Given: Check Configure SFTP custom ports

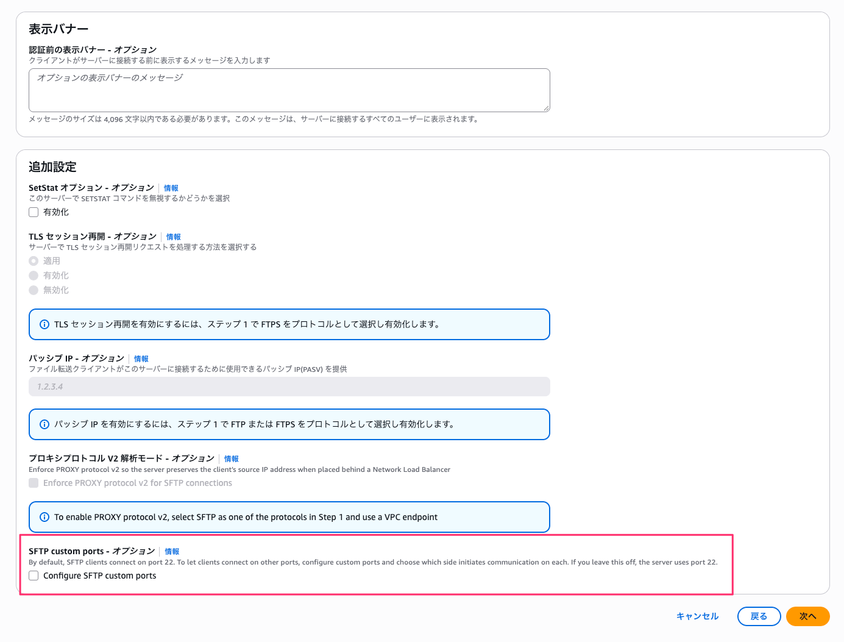Looking at the screenshot, I should pos(34,576).
